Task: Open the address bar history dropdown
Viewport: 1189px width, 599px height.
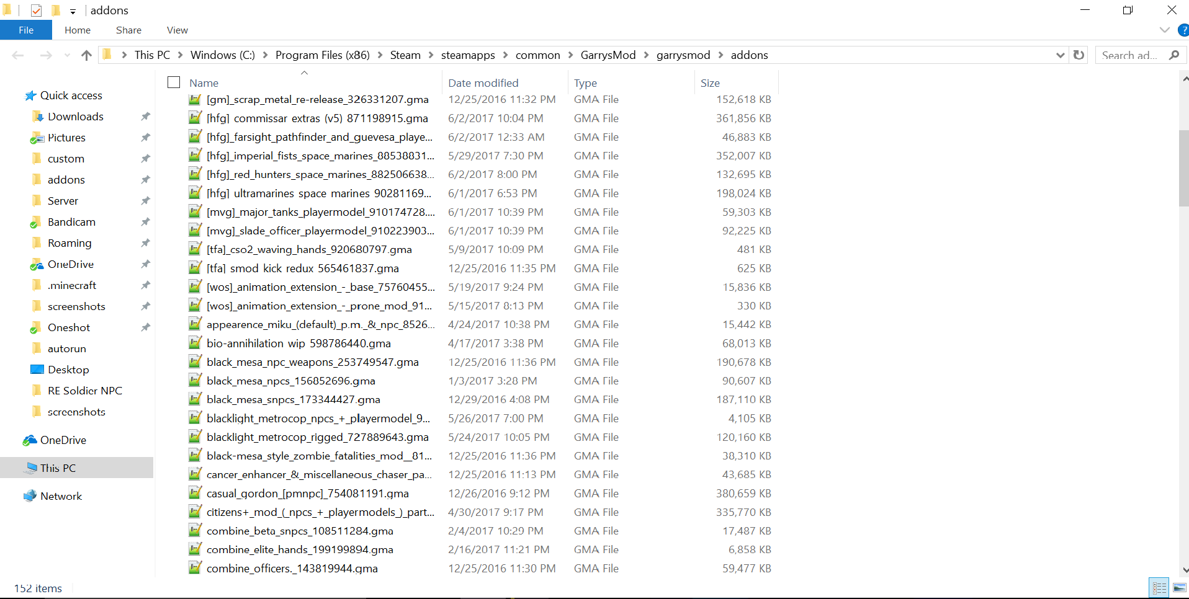Action: coord(1060,55)
